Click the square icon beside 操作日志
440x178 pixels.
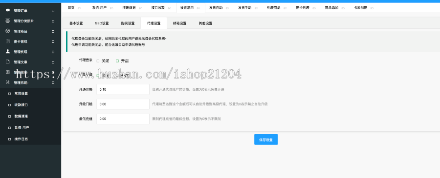click(10, 139)
